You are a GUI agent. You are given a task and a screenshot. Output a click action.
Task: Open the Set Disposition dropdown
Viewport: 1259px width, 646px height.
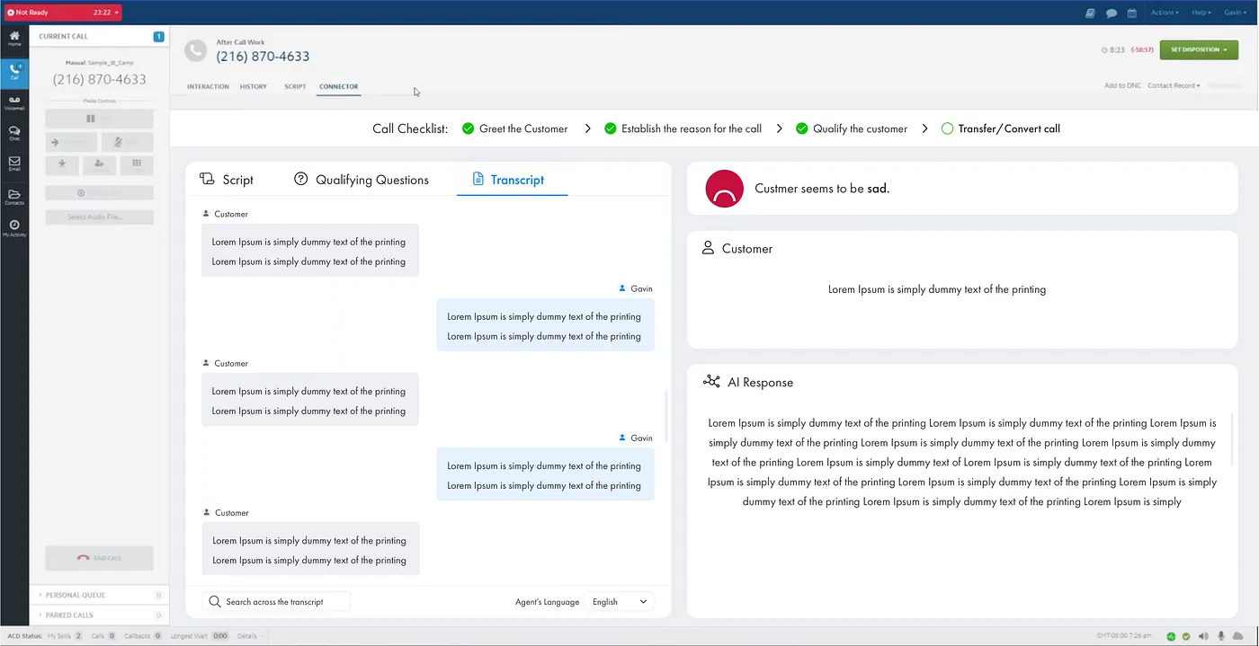point(1199,50)
